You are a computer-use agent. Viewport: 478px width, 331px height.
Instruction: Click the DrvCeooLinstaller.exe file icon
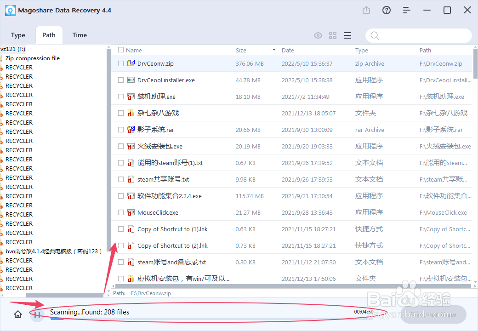pos(131,80)
